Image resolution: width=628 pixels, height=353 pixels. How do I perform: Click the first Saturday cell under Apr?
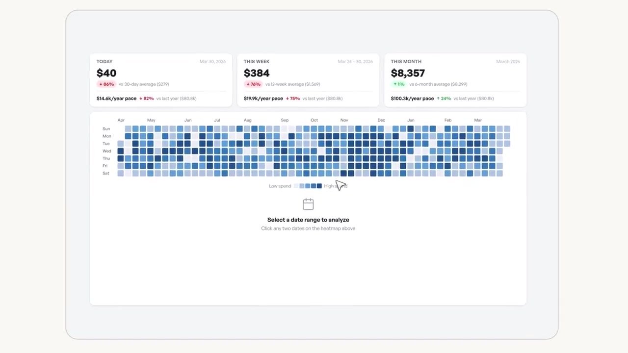tap(121, 173)
